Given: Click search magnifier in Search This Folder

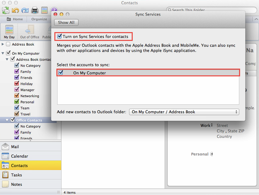Looking at the screenshot, I should tap(170, 10).
